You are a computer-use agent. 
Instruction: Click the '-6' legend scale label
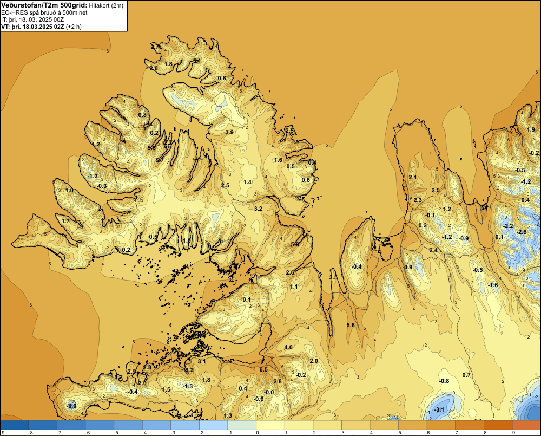click(88, 433)
